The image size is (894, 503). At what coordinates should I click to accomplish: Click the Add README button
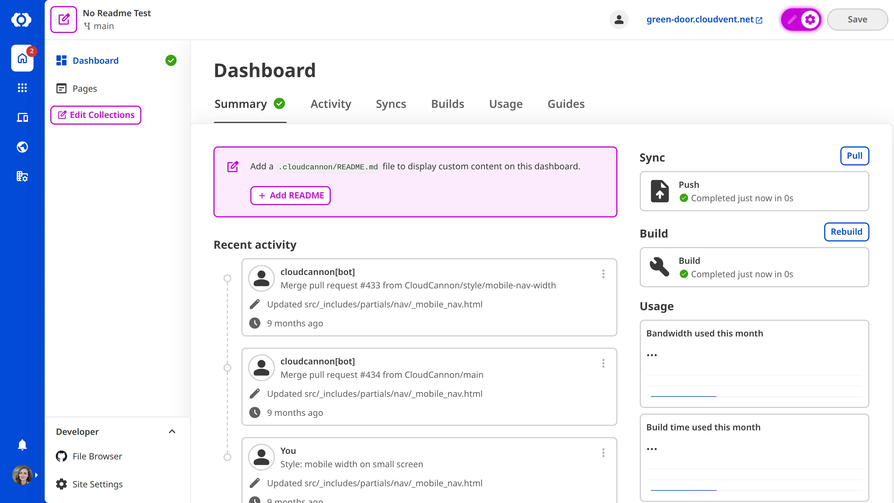point(291,195)
